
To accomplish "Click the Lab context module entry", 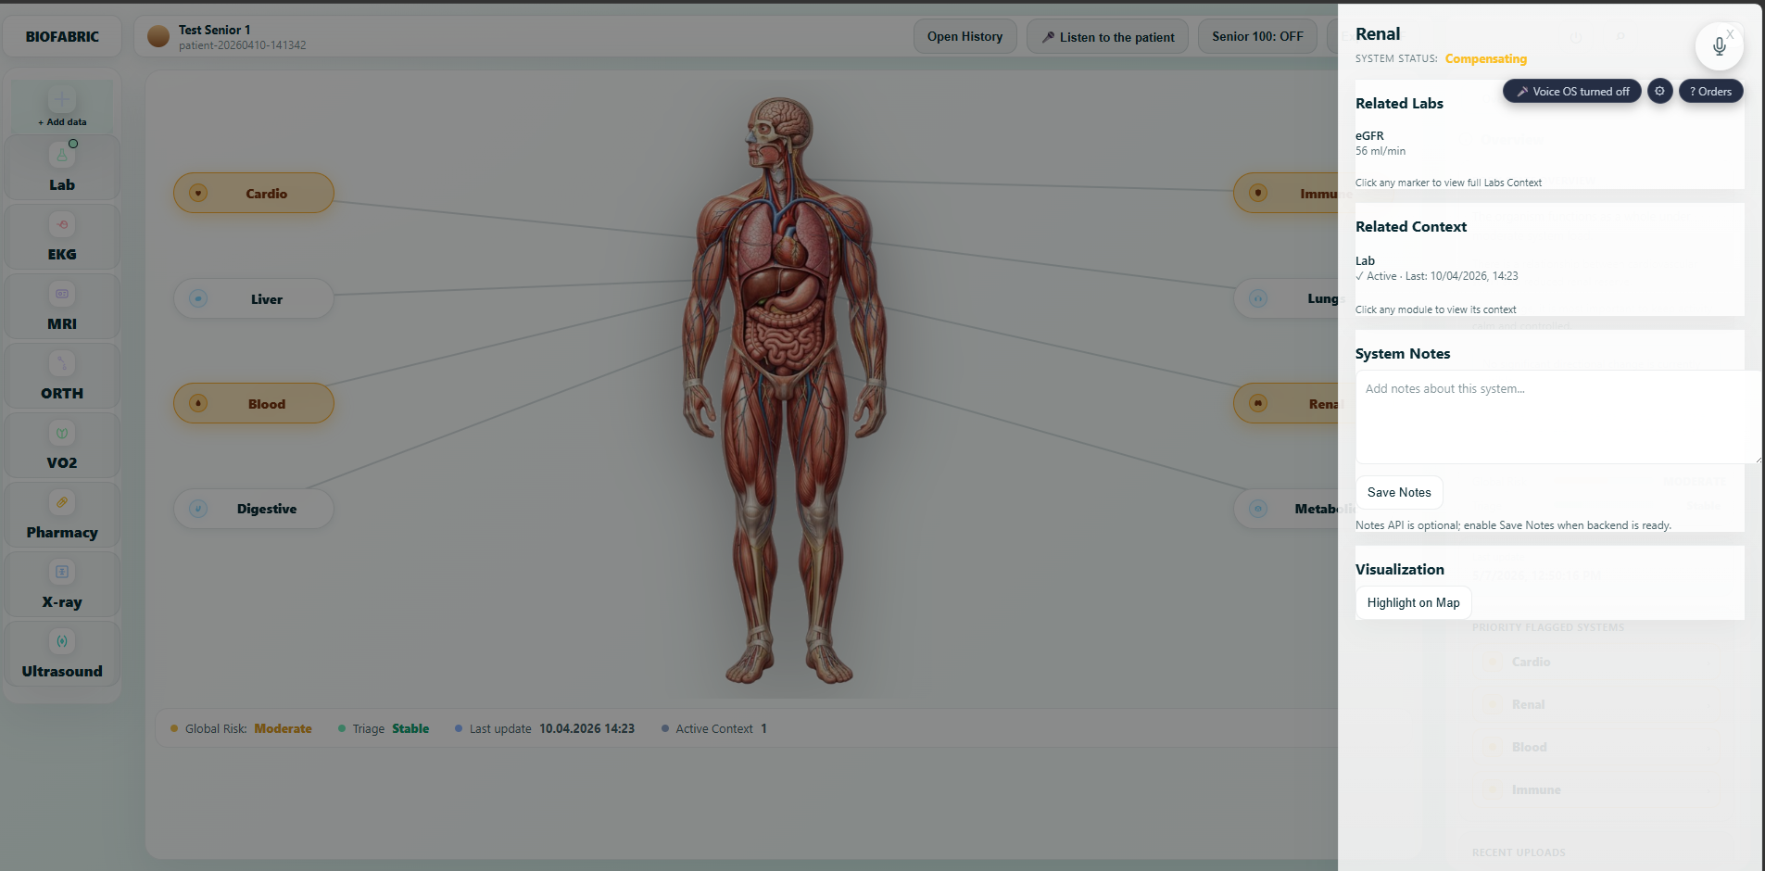I will 1436,268.
